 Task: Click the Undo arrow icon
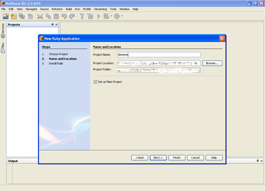pos(64,16)
